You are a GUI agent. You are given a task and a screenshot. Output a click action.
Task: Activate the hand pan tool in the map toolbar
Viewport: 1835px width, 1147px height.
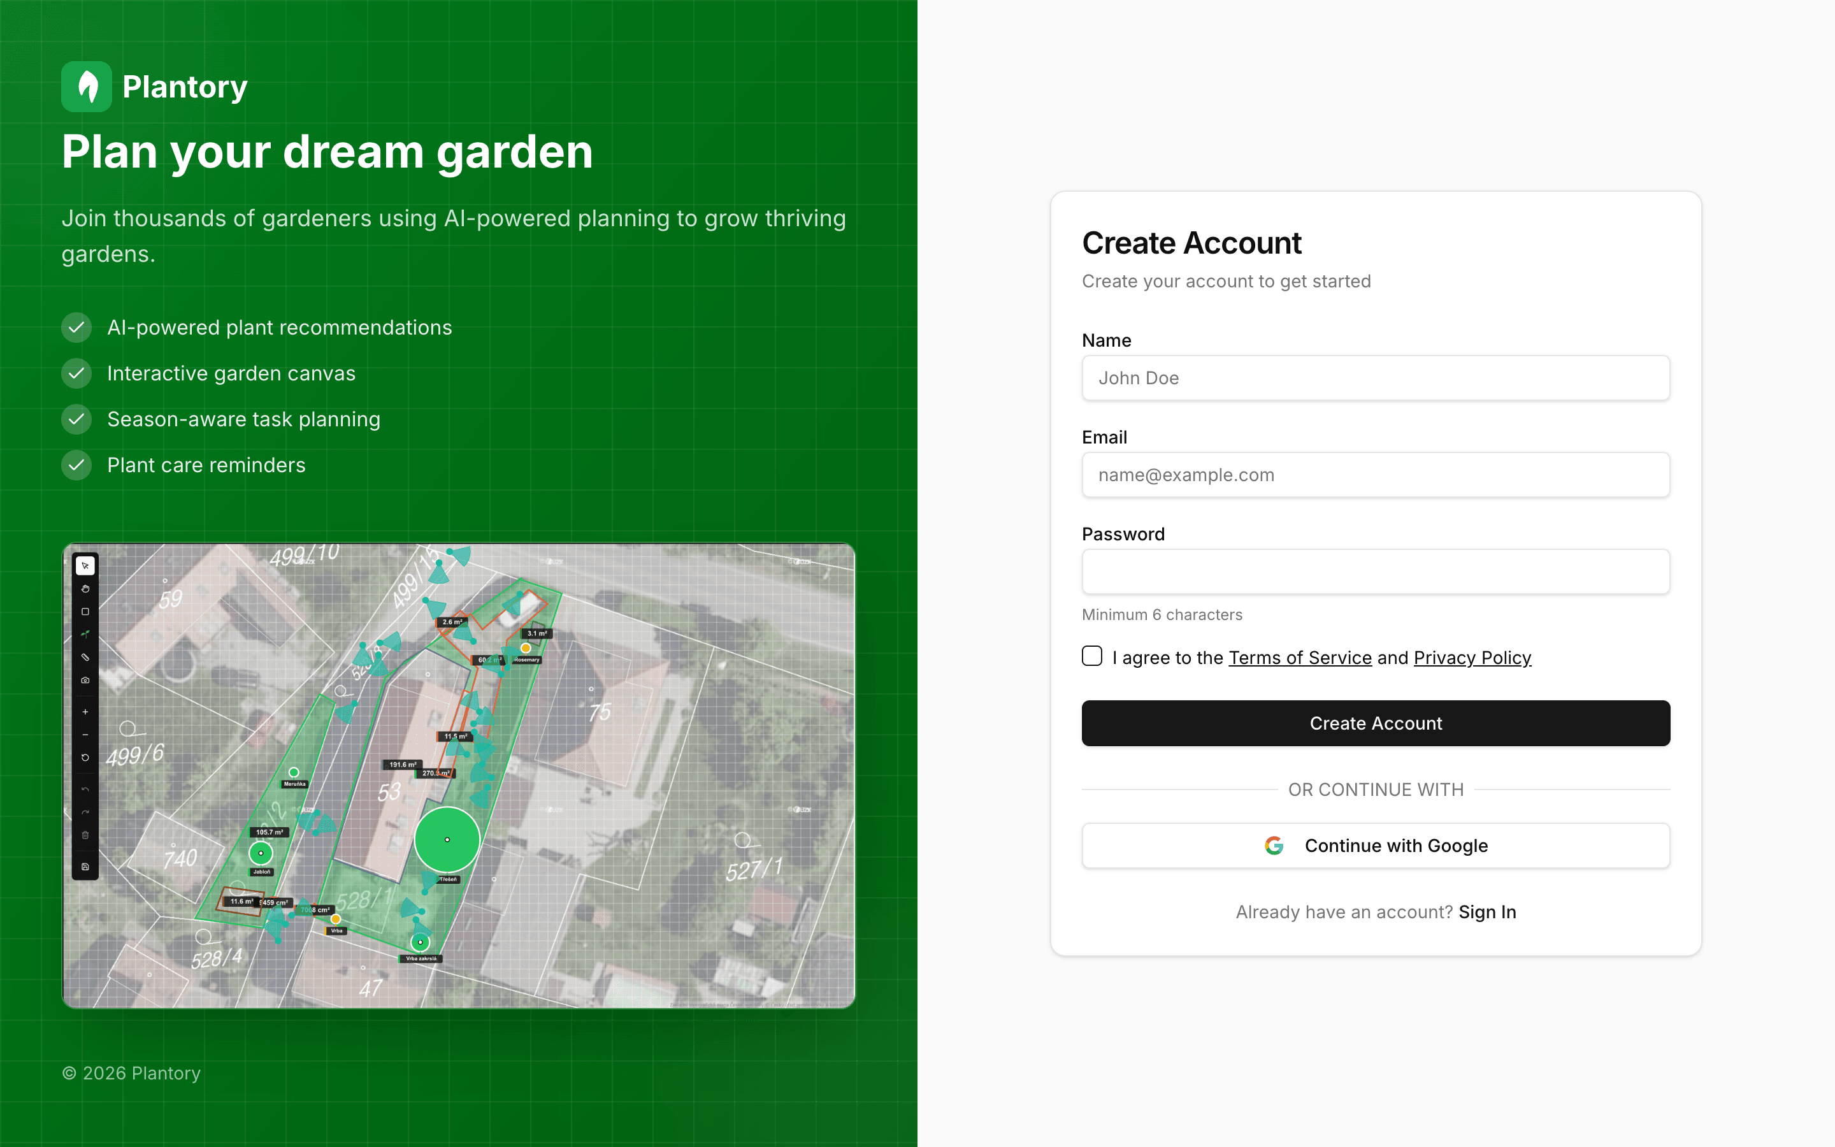click(85, 590)
